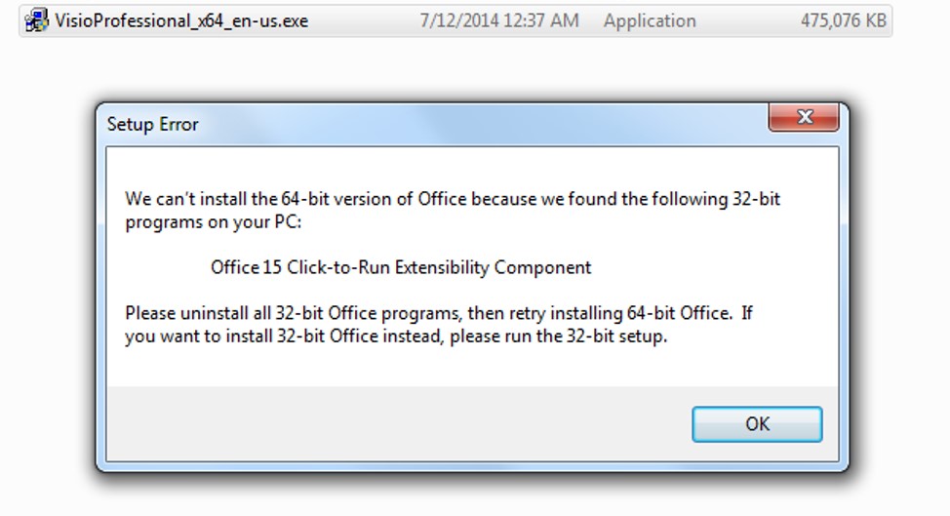Click the 64-bit Office phrase in the last paragraph

click(679, 313)
